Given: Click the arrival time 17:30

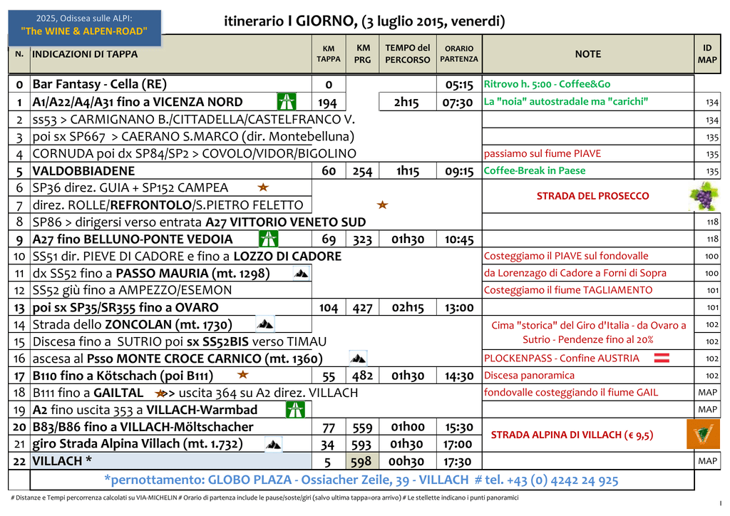Looking at the screenshot, I should pos(459,462).
